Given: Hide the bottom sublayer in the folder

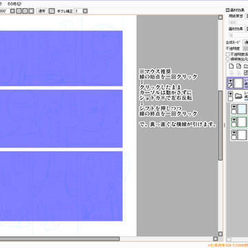Looking at the screenshot, I should [234, 132].
